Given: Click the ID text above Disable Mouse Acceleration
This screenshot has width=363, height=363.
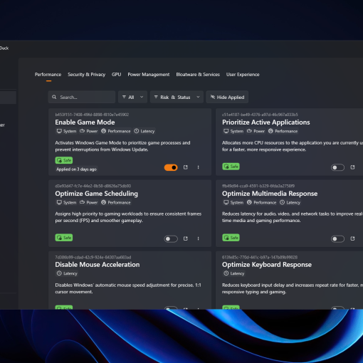Looking at the screenshot, I should click(93, 257).
